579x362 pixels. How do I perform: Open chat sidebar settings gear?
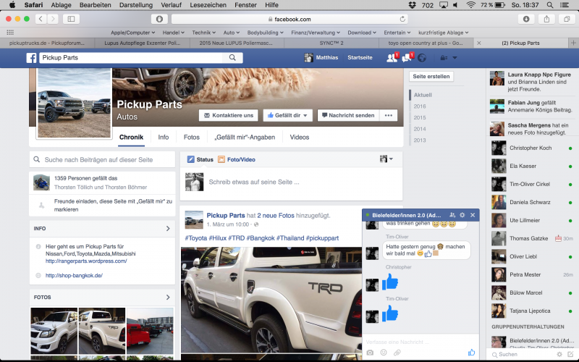coord(559,354)
